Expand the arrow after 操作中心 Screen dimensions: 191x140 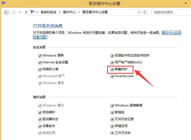click(79, 12)
